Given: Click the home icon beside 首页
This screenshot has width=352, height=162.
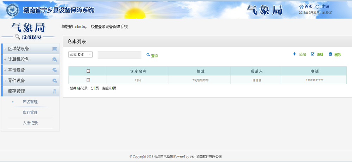Looking at the screenshot, I should coord(301,7).
